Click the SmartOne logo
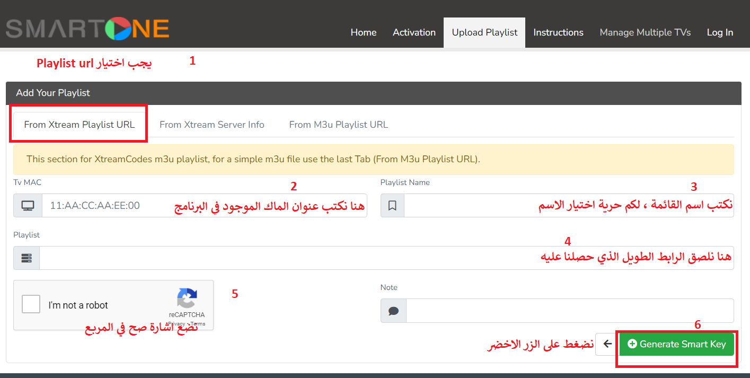Viewport: 750px width, 378px height. click(87, 29)
